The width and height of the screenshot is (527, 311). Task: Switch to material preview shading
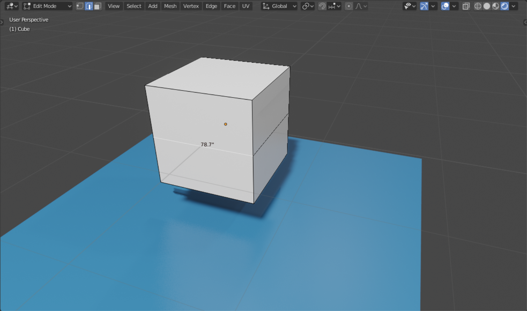coord(496,6)
